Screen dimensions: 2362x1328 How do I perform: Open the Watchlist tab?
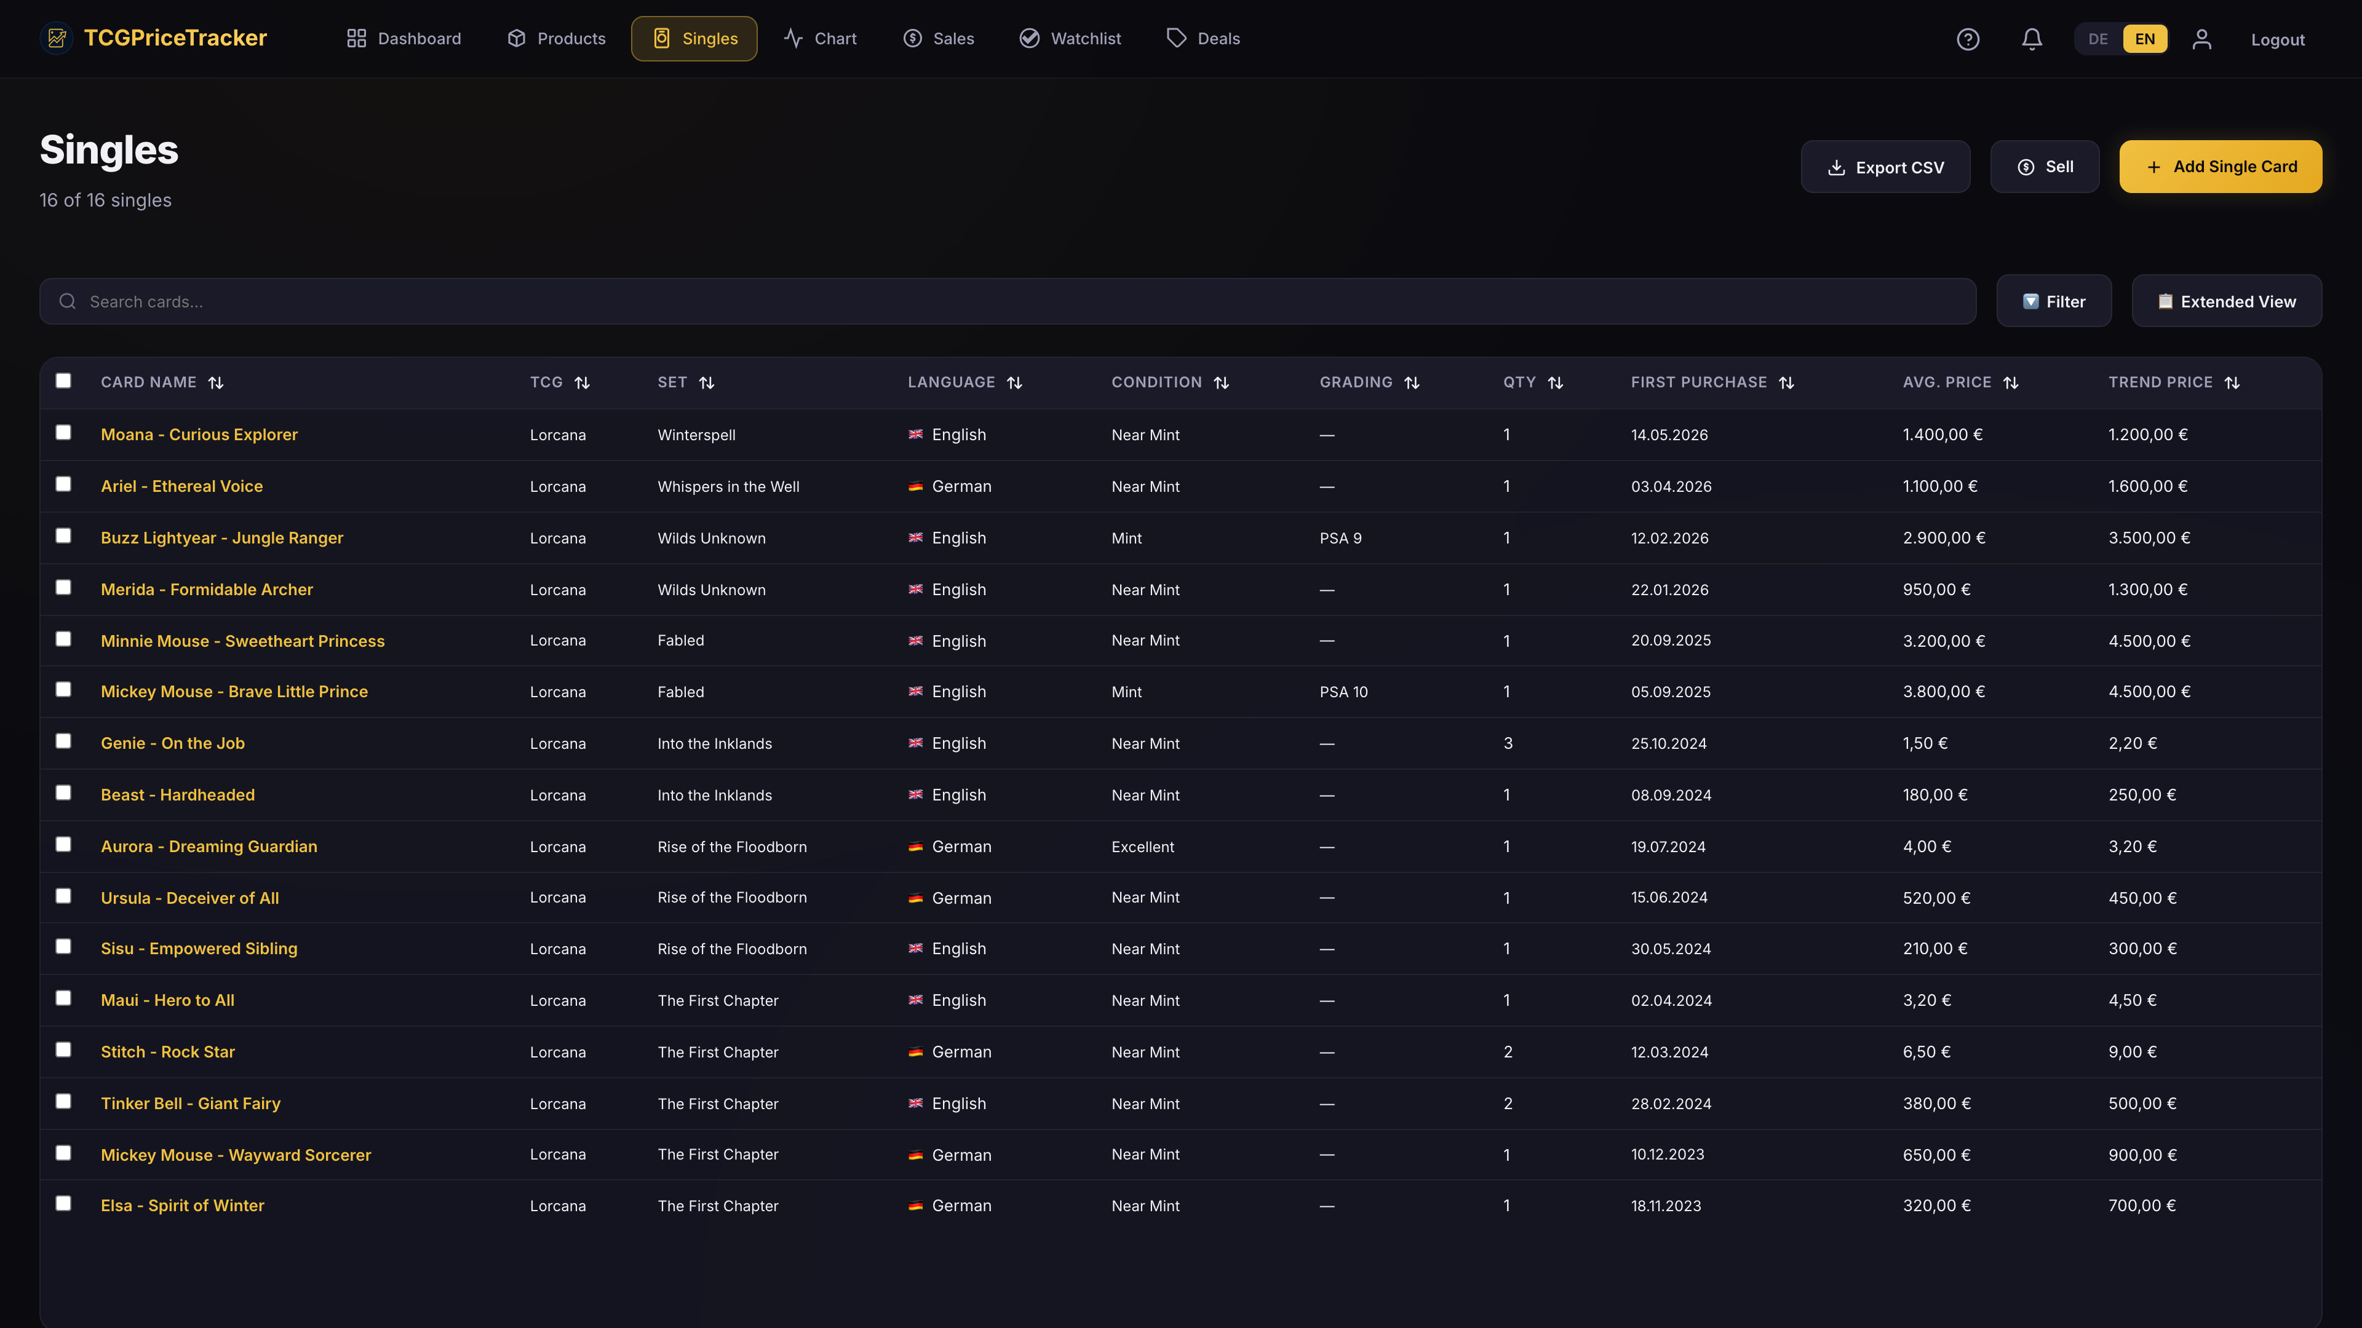1070,39
